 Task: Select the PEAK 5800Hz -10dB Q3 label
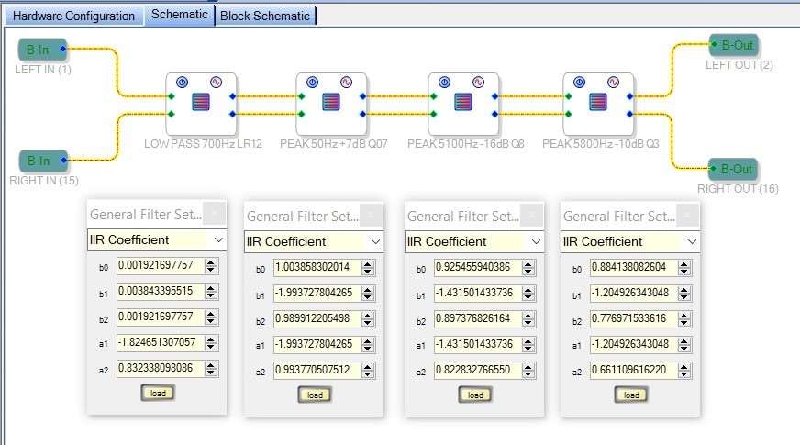coord(601,144)
